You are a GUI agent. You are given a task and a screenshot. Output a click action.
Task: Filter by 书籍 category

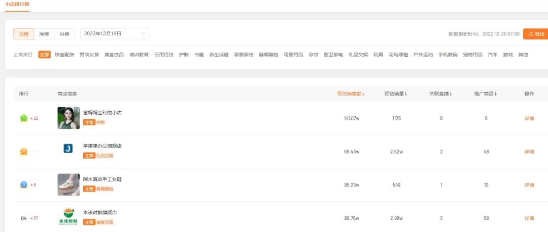click(199, 55)
